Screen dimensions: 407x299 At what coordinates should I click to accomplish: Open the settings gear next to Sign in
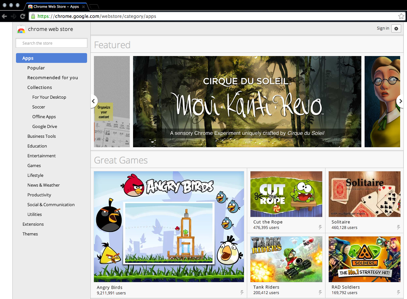click(396, 29)
